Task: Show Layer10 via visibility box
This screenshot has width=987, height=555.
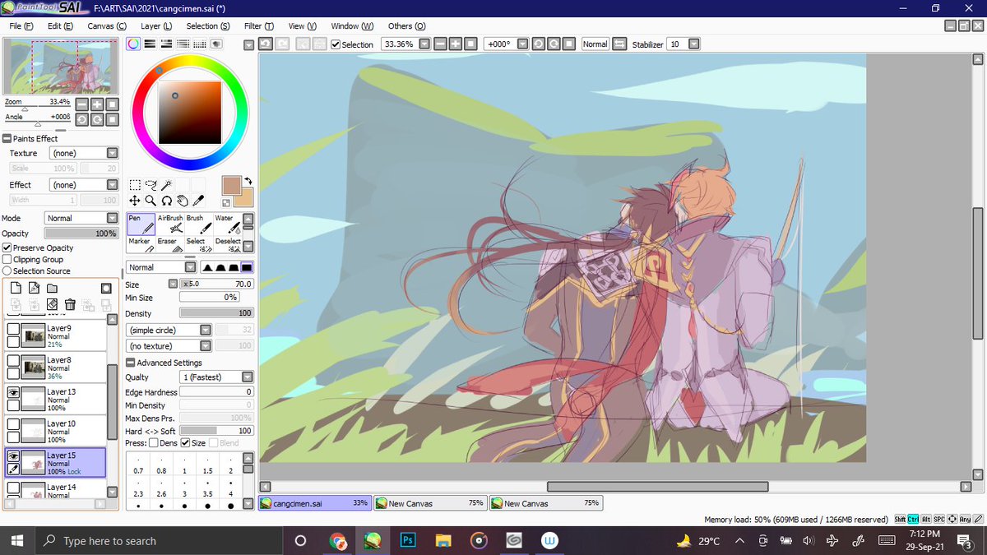Action: pyautogui.click(x=13, y=424)
